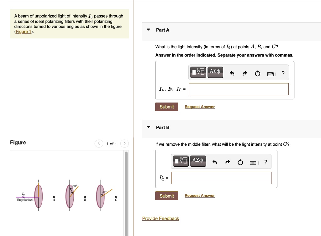Submit the Part A answer
The width and height of the screenshot is (321, 236).
coord(166,107)
